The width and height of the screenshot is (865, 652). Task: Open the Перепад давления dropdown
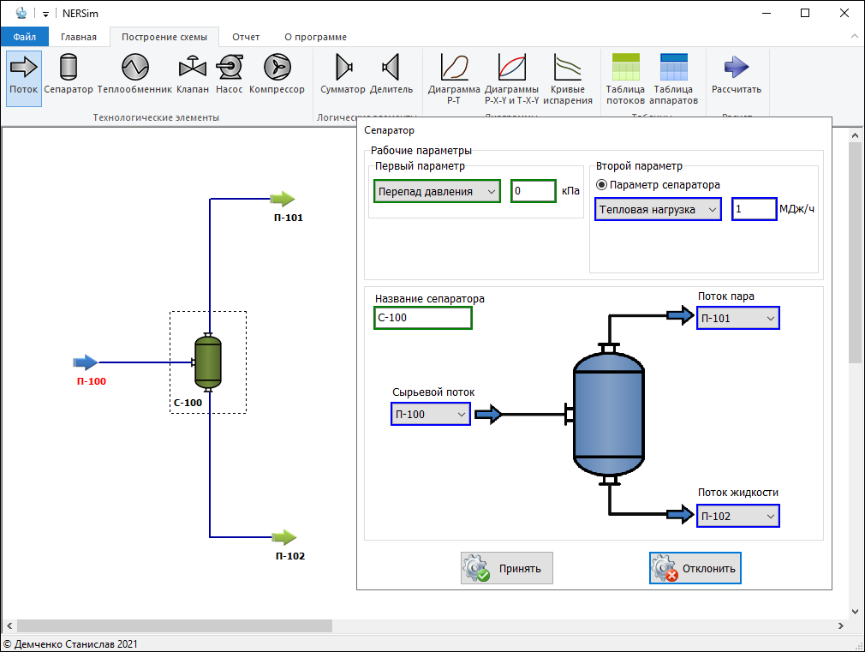click(438, 192)
